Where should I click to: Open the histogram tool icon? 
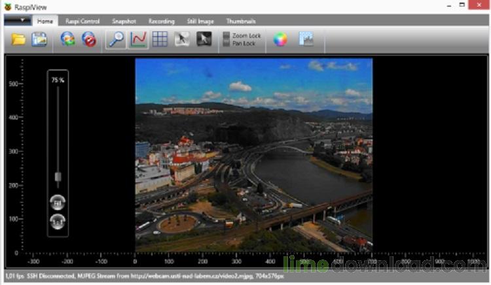[x=306, y=39]
